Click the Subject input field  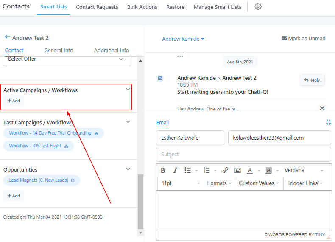point(243,154)
